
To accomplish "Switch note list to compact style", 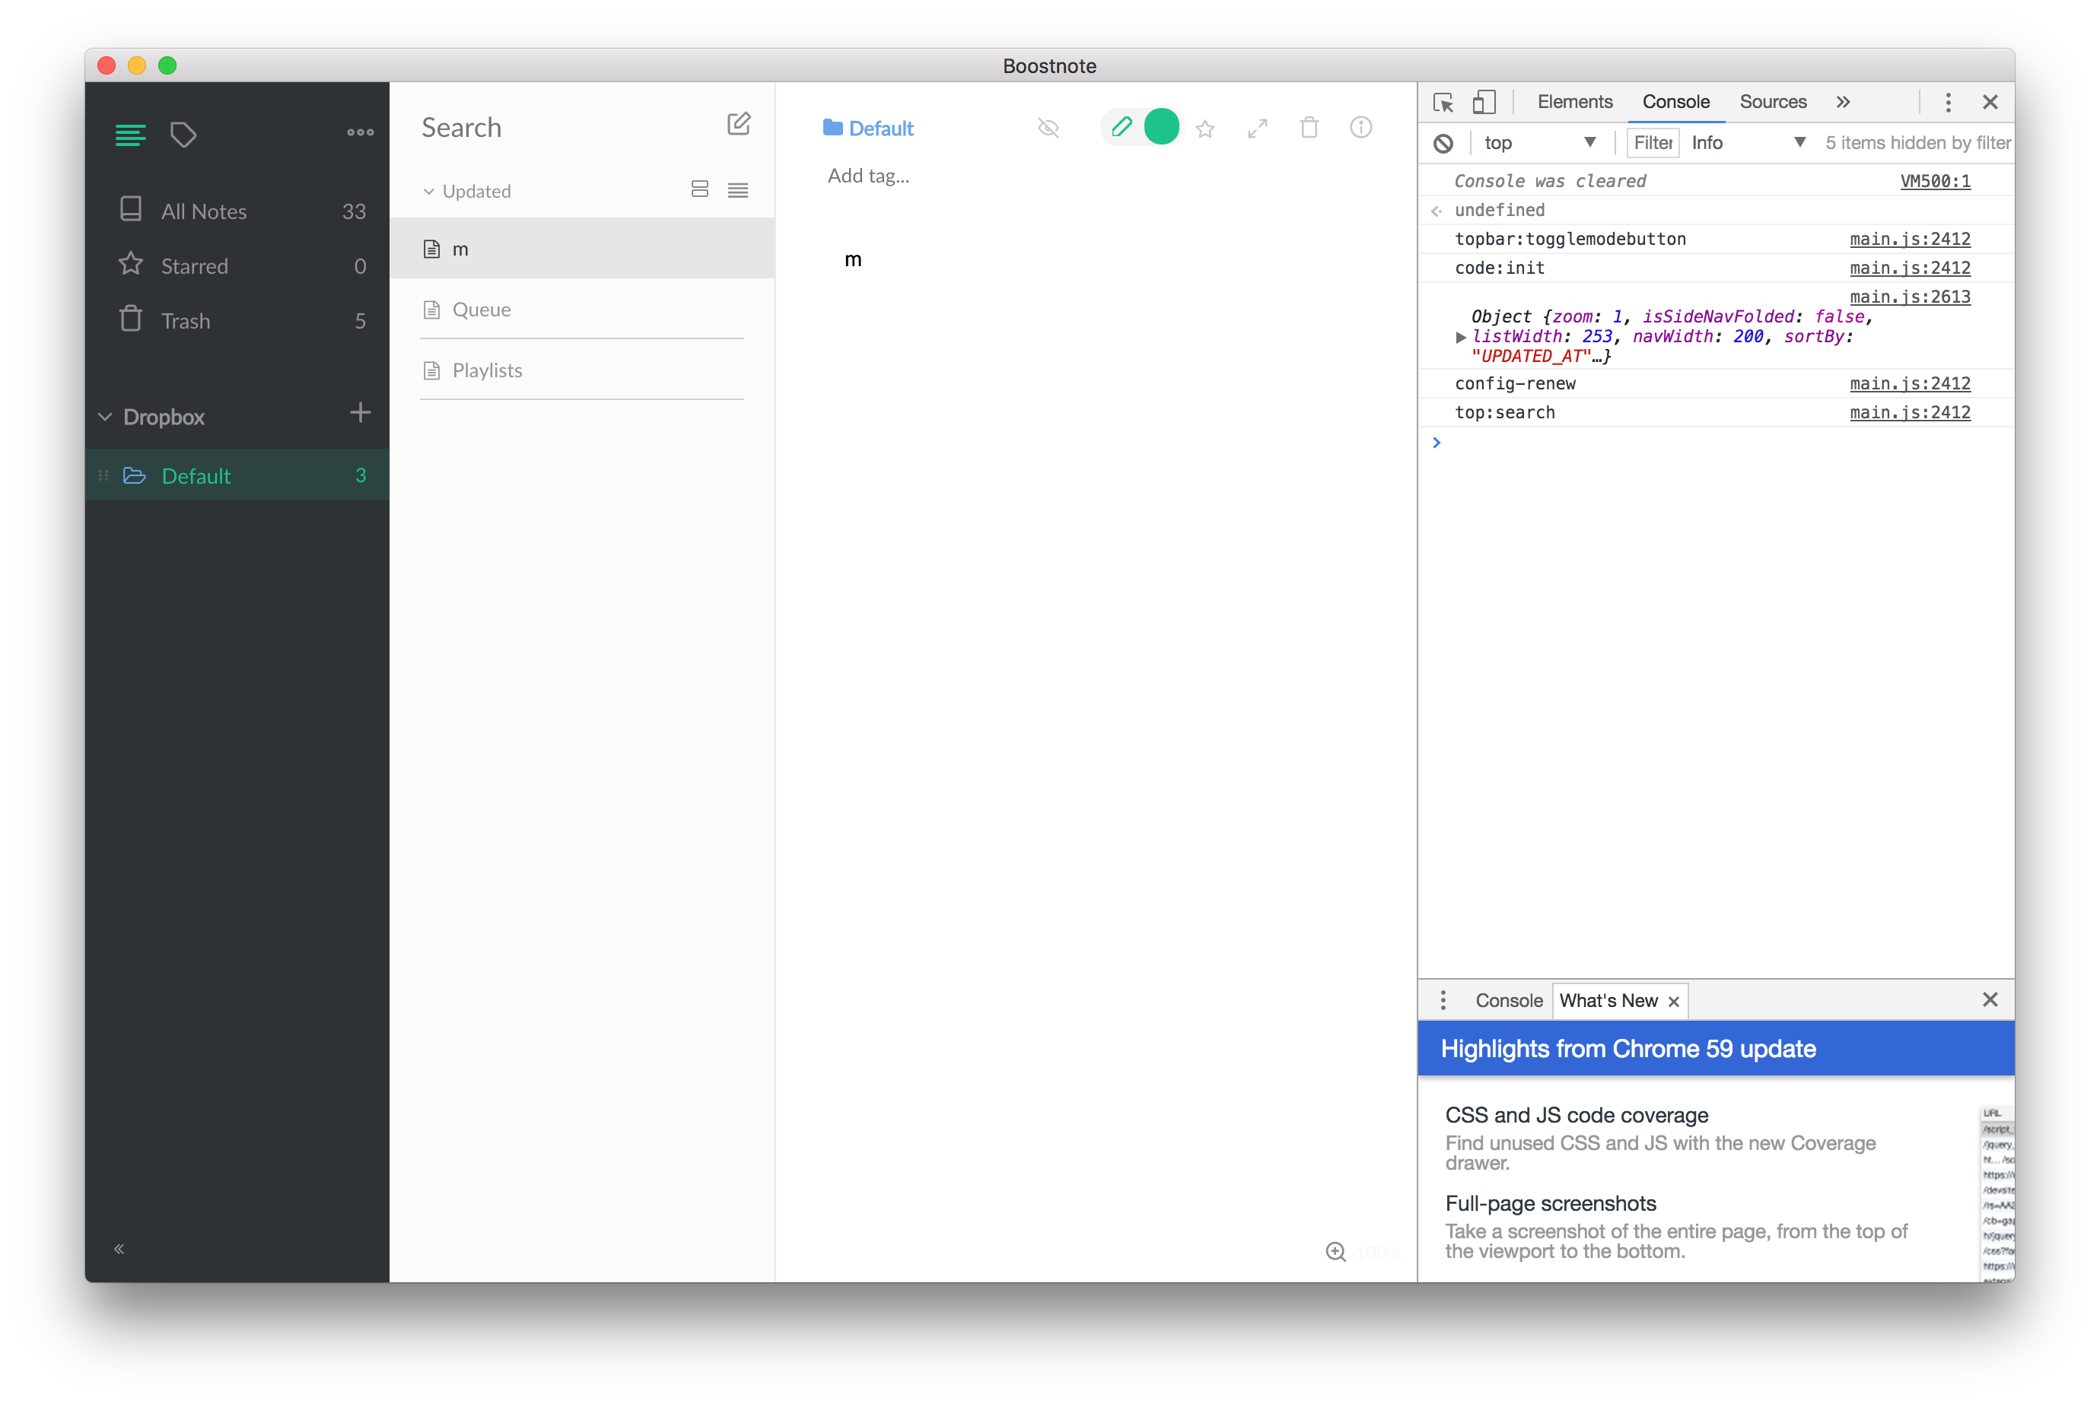I will (x=738, y=191).
